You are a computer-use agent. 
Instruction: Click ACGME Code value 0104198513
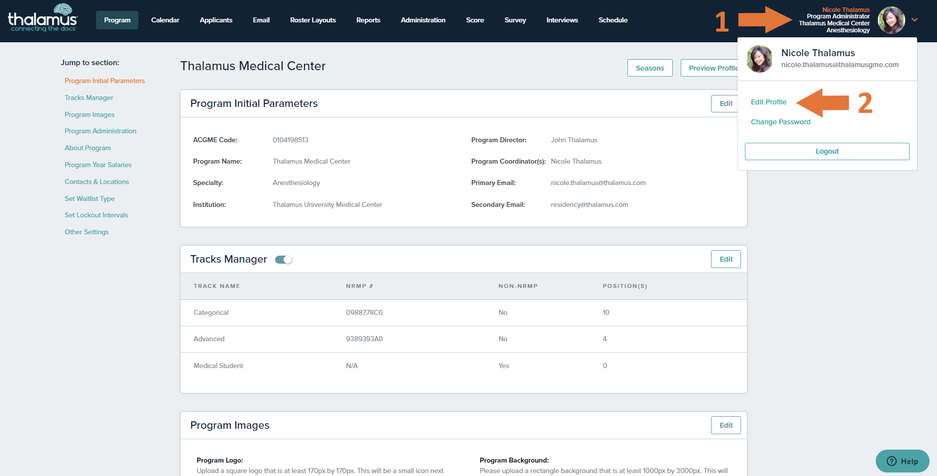click(291, 140)
